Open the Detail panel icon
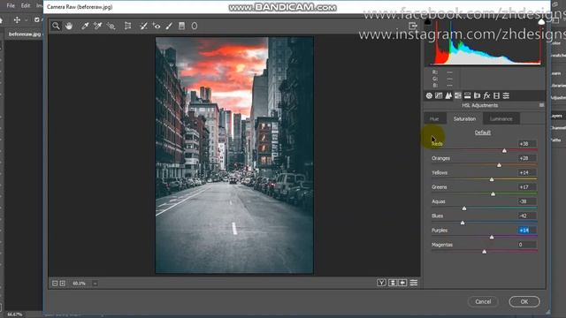566x318 pixels. [x=448, y=95]
